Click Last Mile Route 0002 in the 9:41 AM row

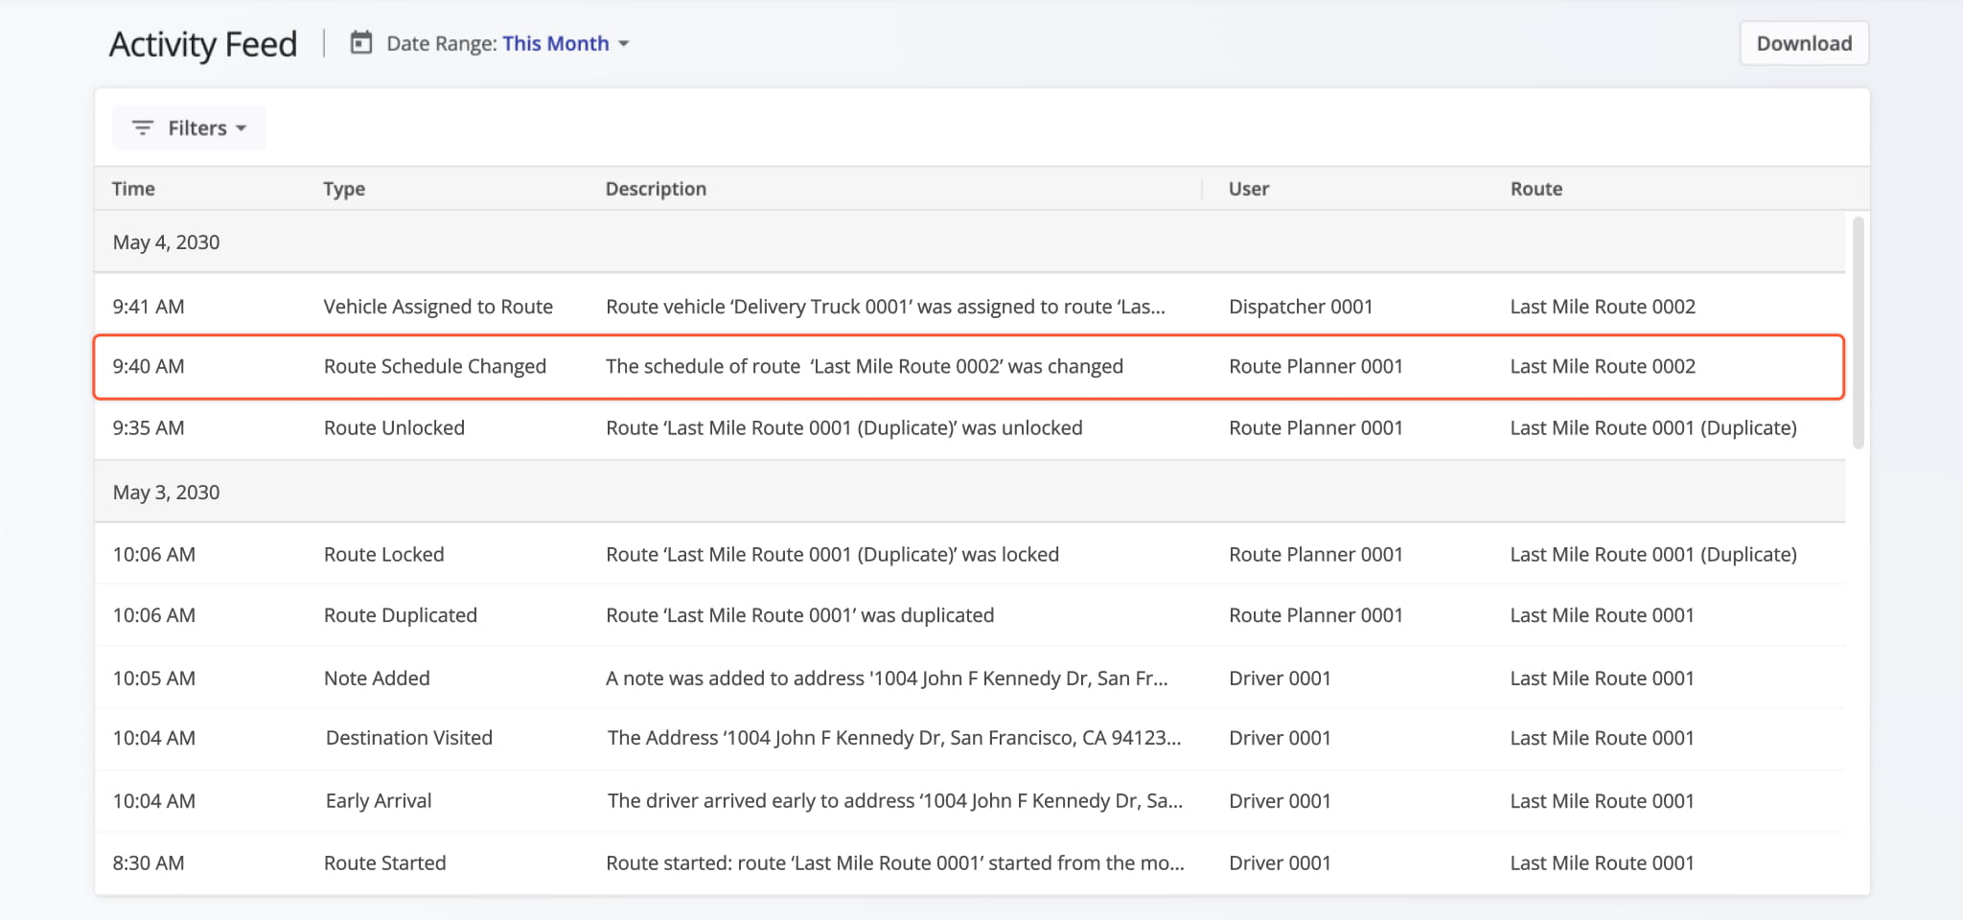(x=1603, y=307)
